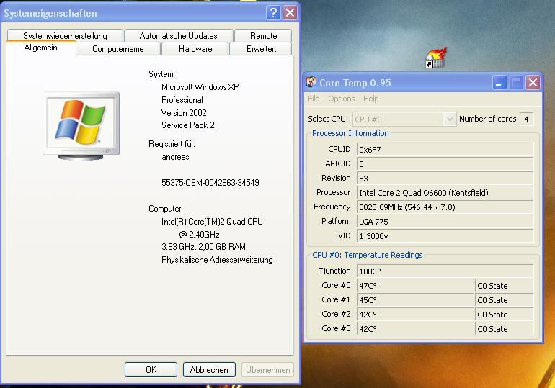
Task: Click the Revision value B3
Action: 445,179
